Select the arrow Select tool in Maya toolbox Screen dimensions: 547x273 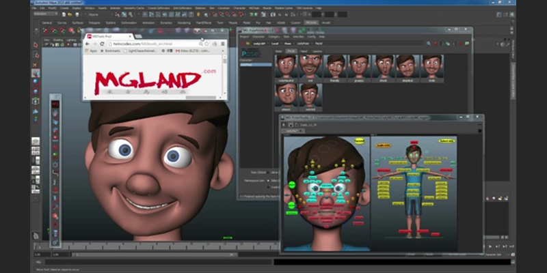click(36, 45)
